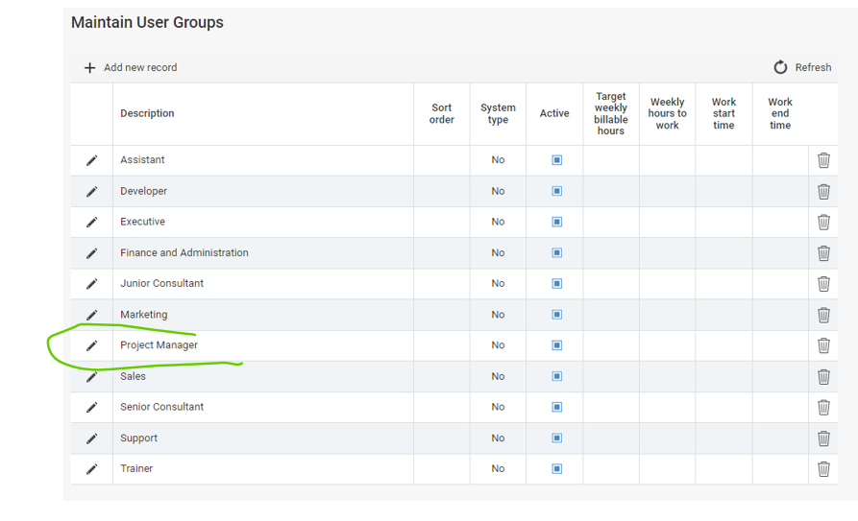The height and width of the screenshot is (521, 858).
Task: Click the Maintain User Groups page title
Action: pyautogui.click(x=147, y=22)
